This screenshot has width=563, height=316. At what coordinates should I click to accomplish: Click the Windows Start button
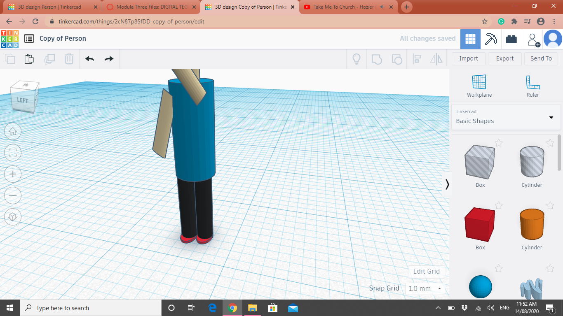(9, 308)
